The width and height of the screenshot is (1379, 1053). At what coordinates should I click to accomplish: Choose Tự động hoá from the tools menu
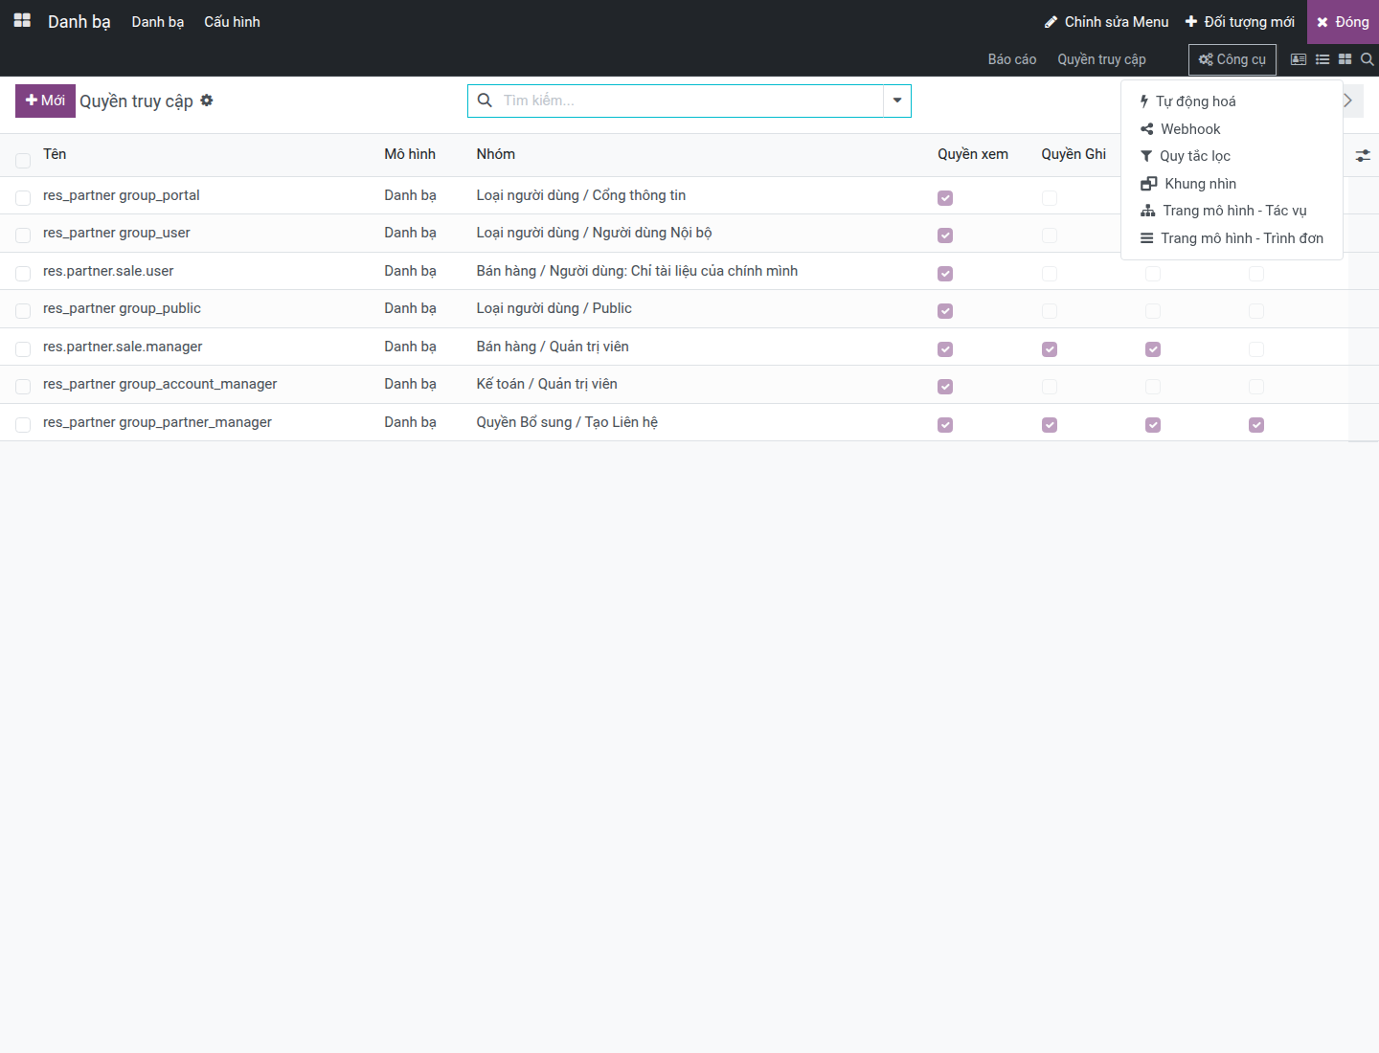pyautogui.click(x=1232, y=101)
